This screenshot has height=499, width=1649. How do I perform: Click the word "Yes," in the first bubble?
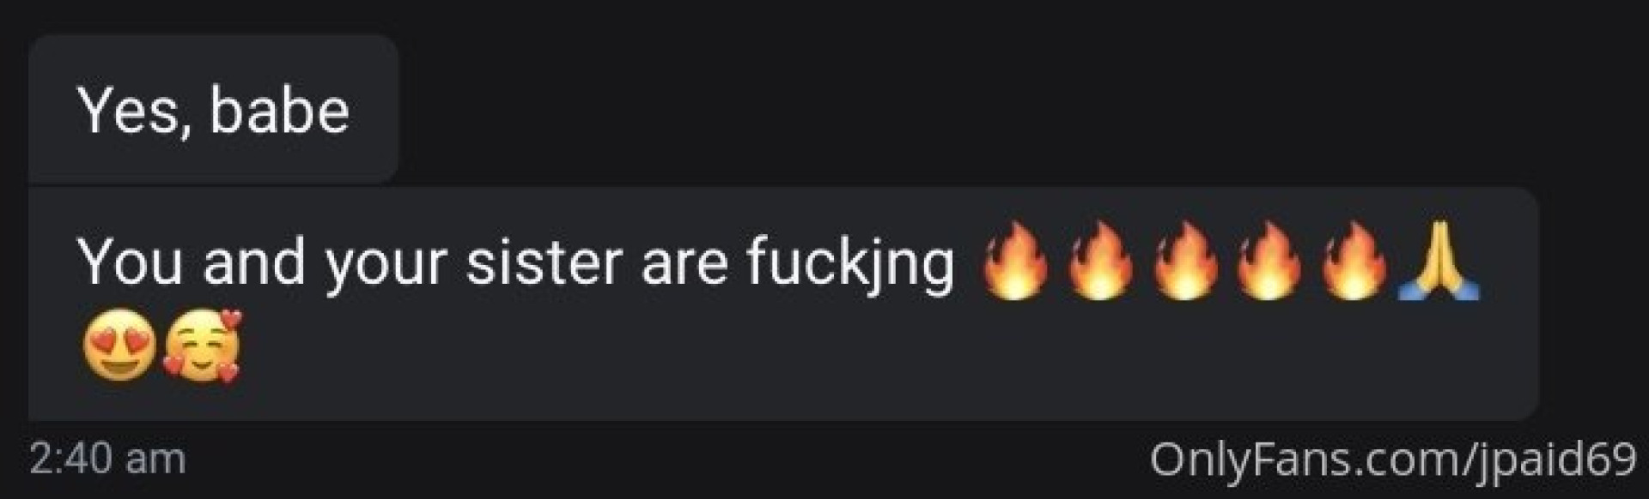point(134,112)
